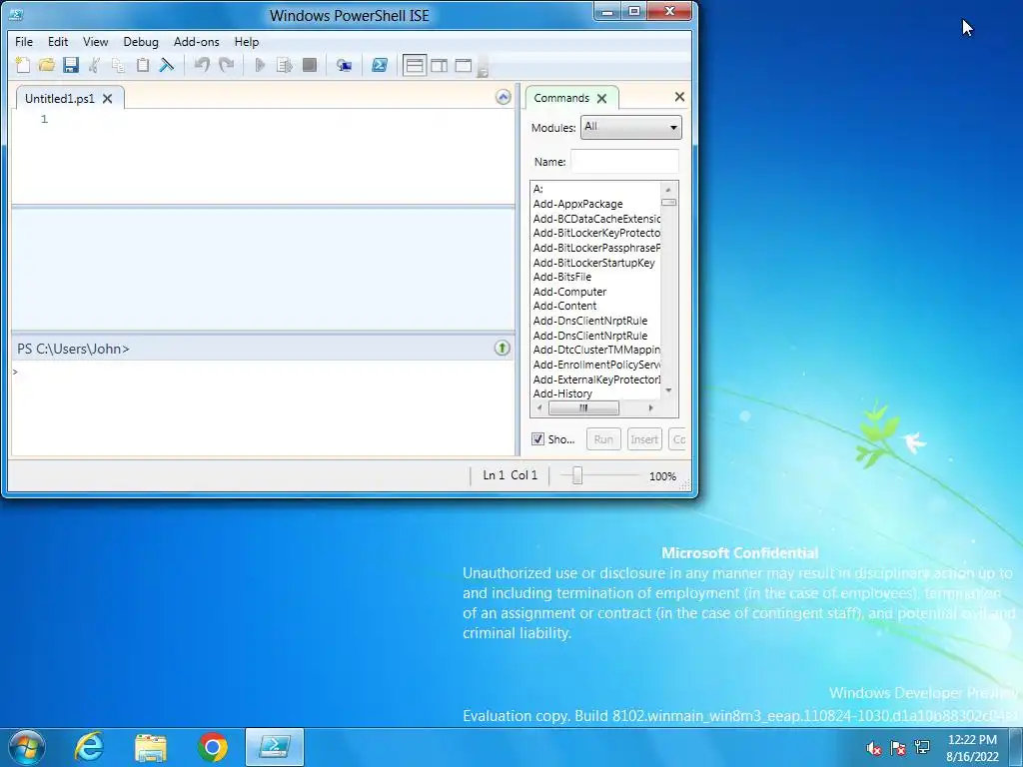
Task: Open the Help menu
Action: (x=246, y=42)
